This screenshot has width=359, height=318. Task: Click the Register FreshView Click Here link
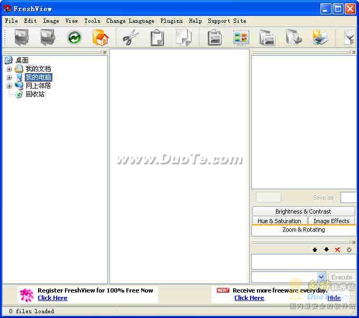(x=52, y=298)
